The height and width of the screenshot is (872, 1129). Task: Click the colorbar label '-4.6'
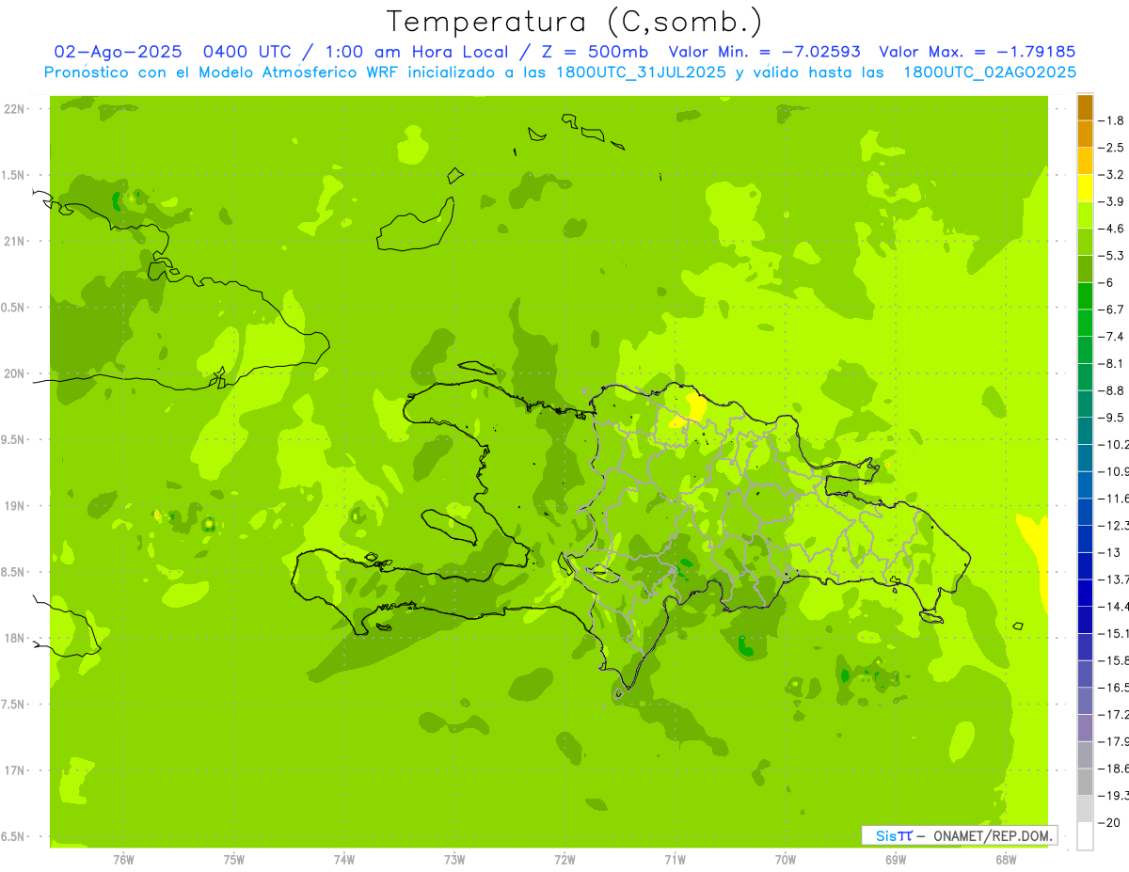coord(1111,229)
